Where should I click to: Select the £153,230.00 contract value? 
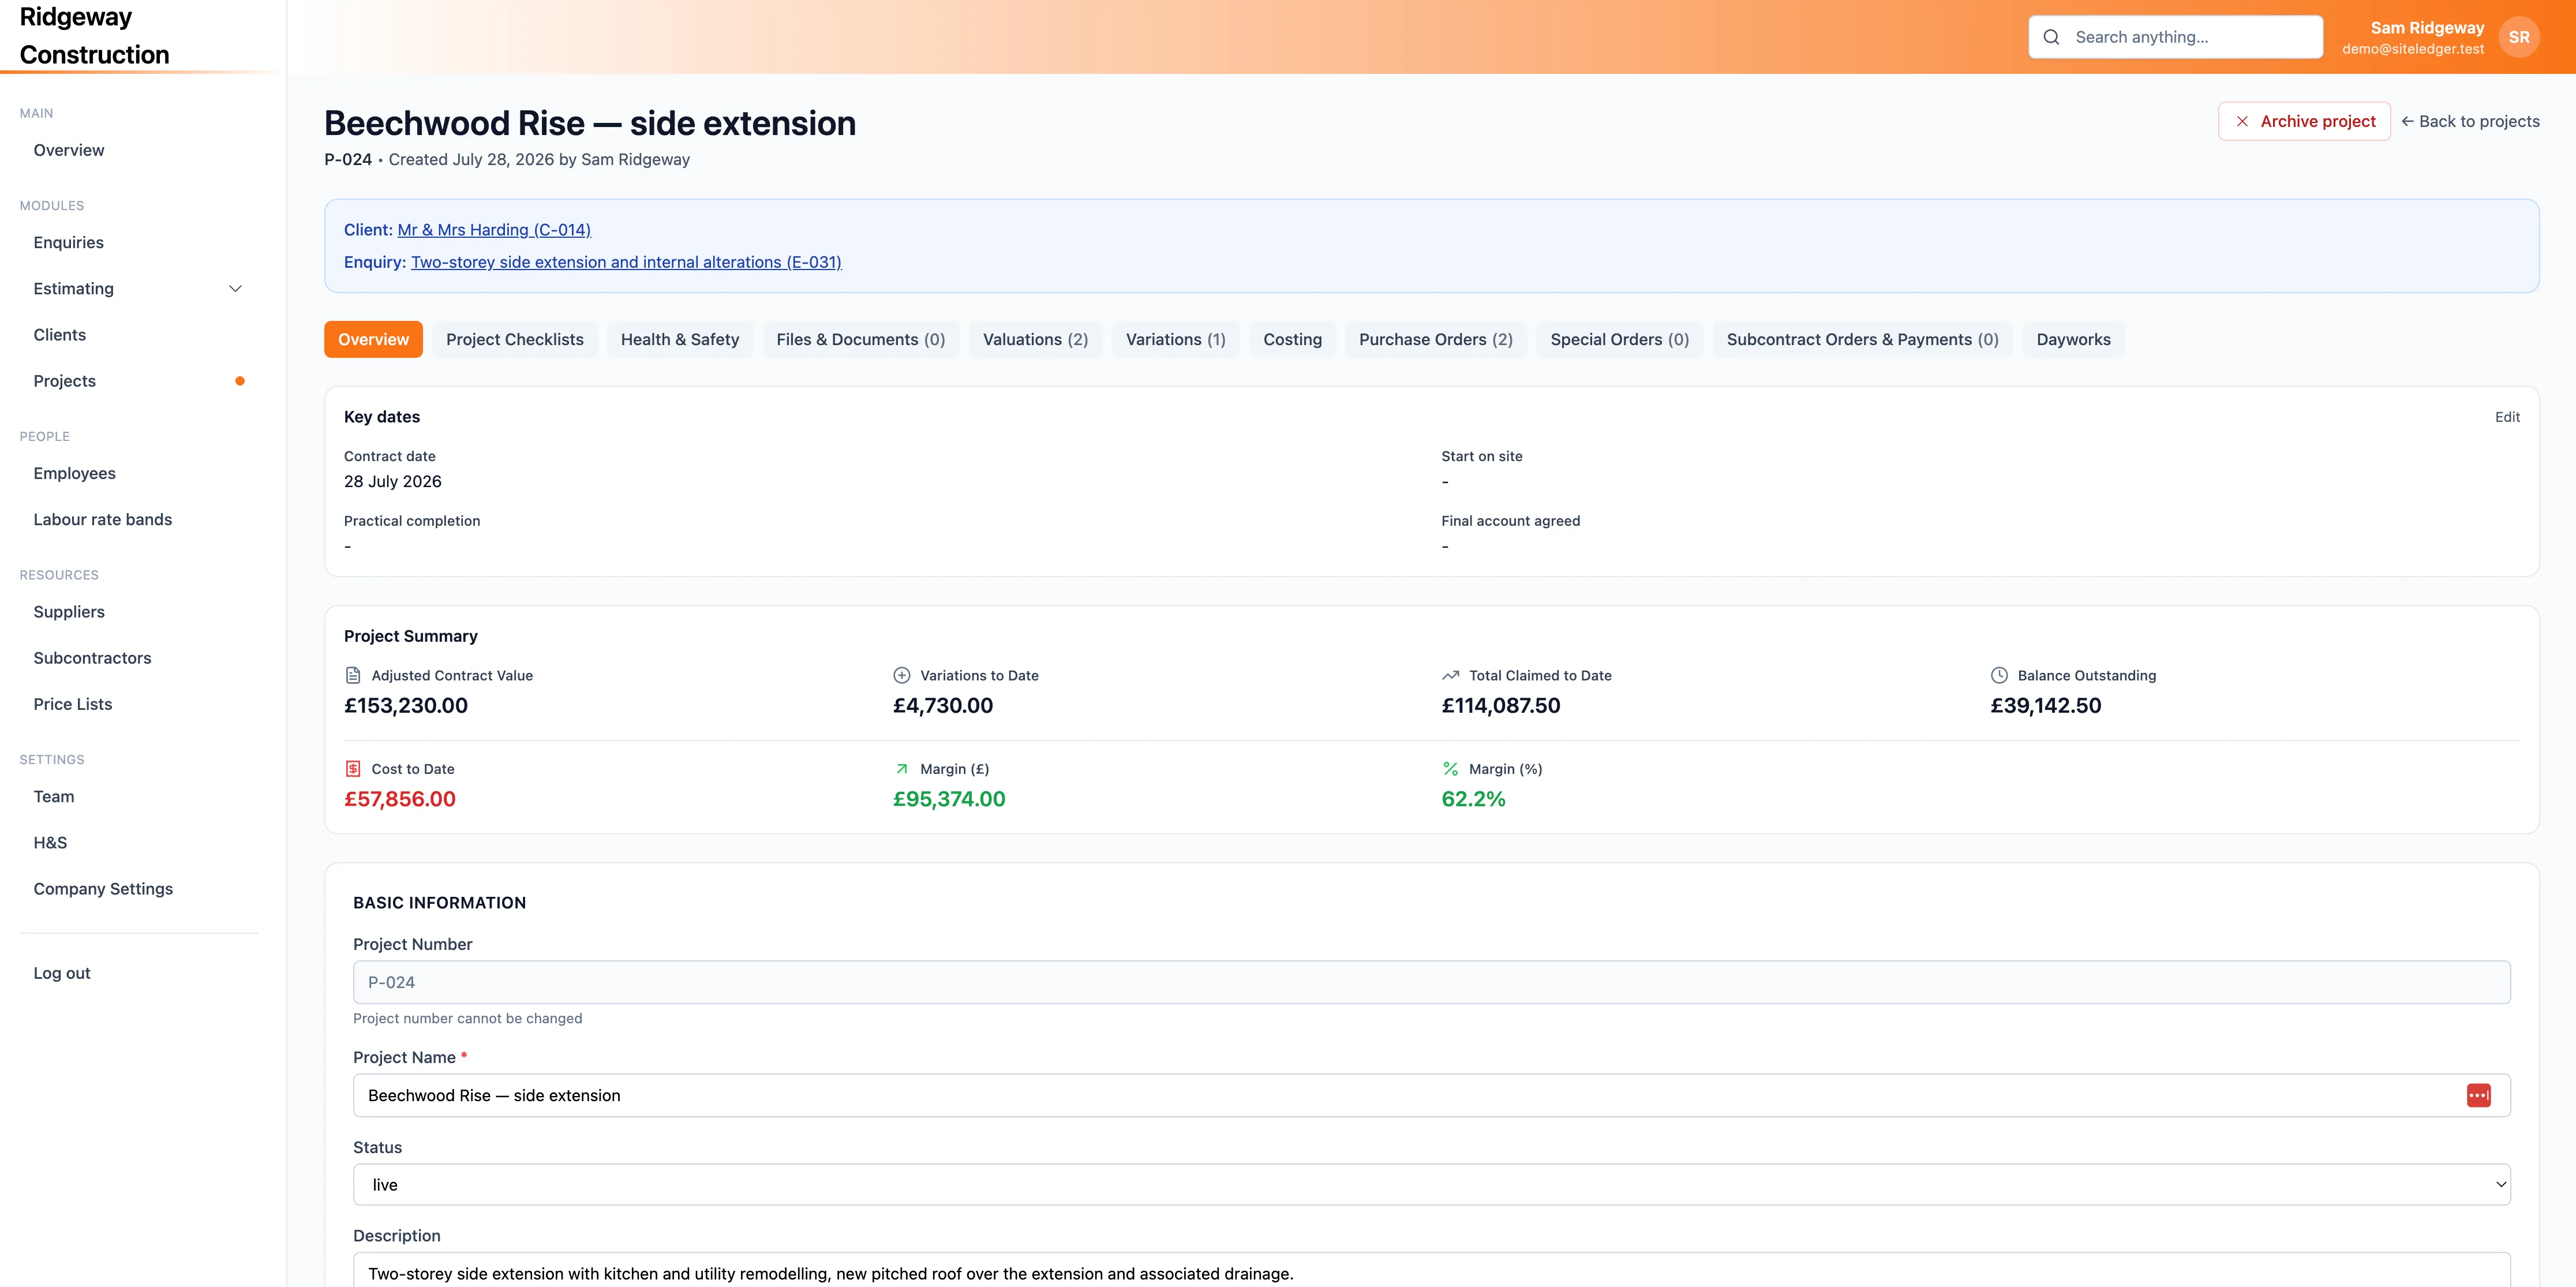pyautogui.click(x=406, y=706)
